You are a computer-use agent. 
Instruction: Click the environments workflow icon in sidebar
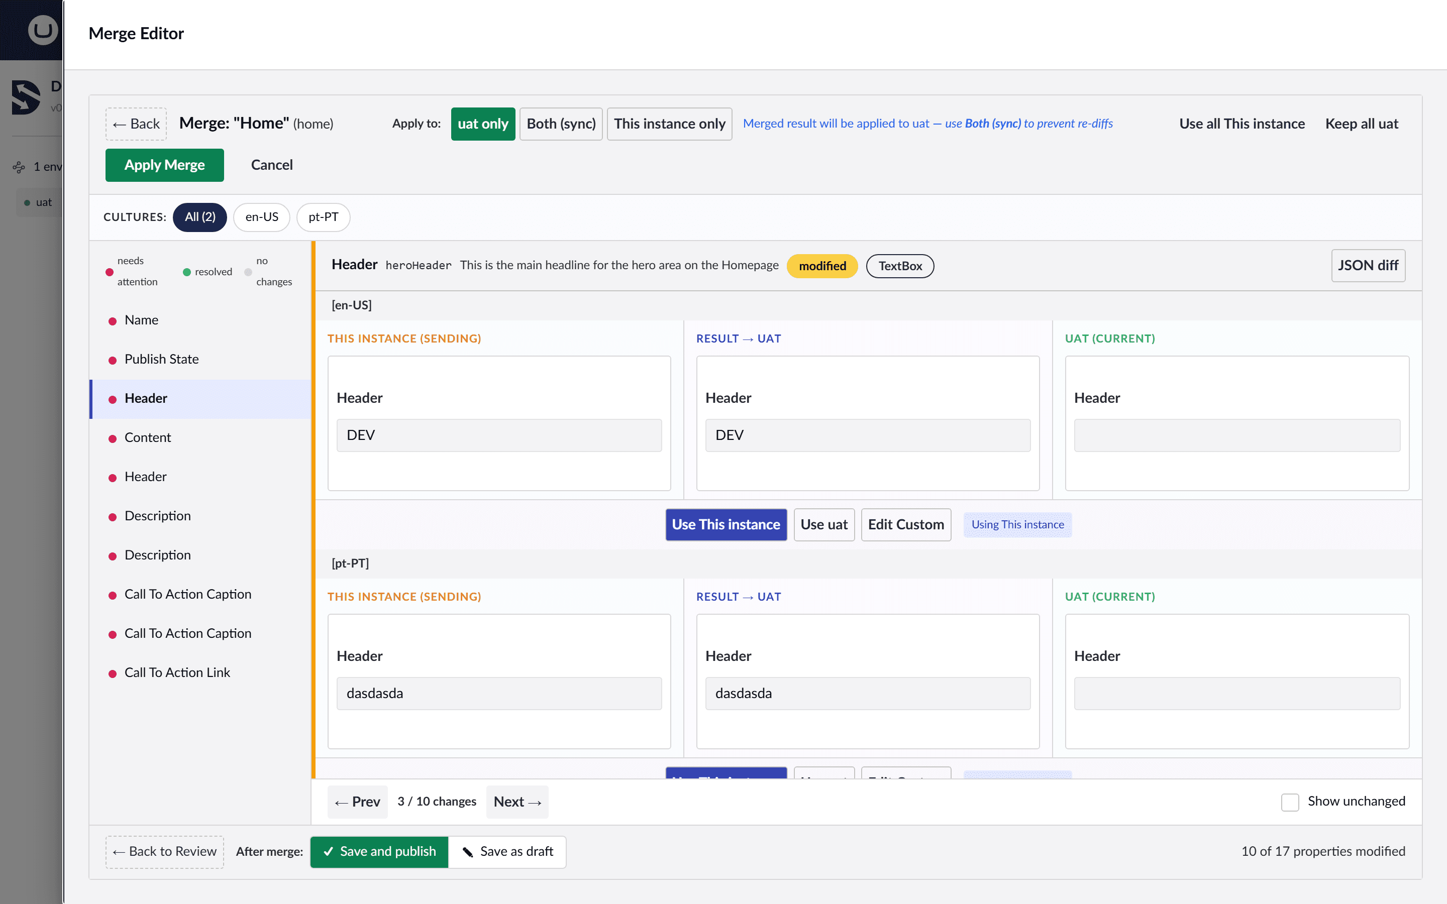pos(19,167)
